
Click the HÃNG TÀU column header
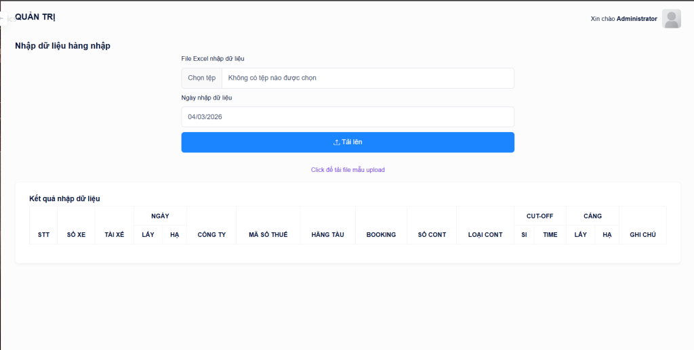coord(327,234)
